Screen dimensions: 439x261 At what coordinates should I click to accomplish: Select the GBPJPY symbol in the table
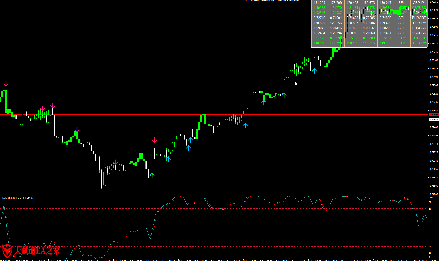coord(419,3)
